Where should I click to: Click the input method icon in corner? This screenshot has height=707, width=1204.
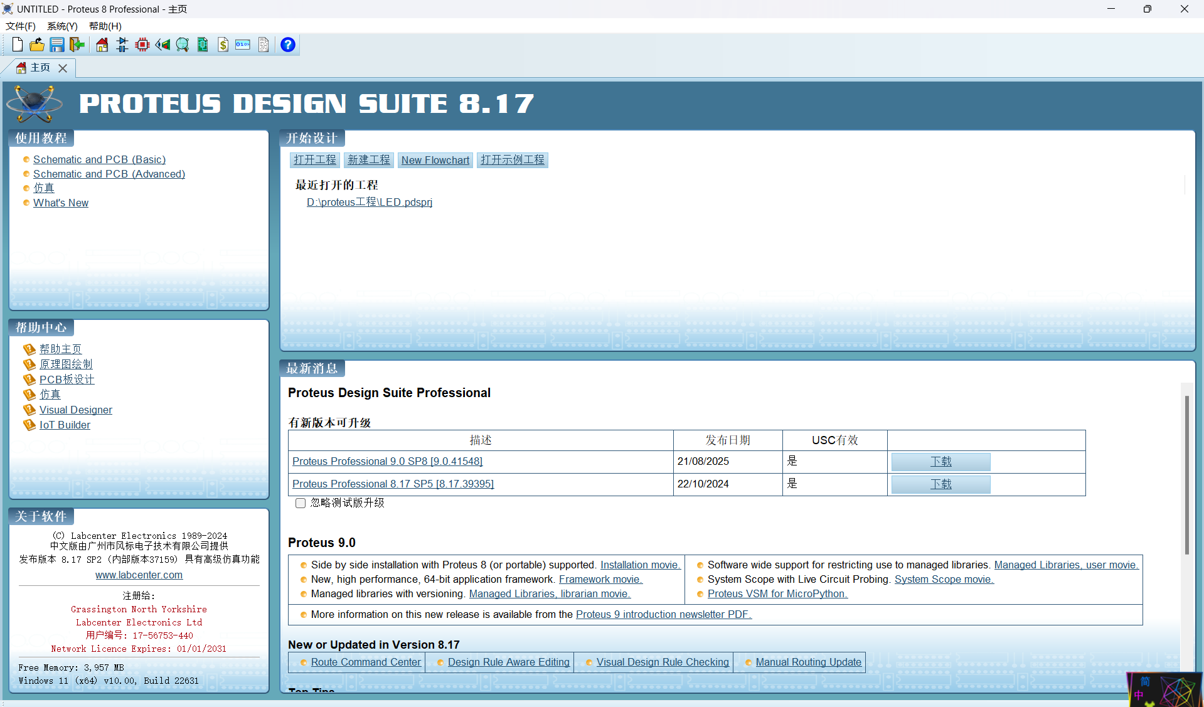pyautogui.click(x=1165, y=689)
